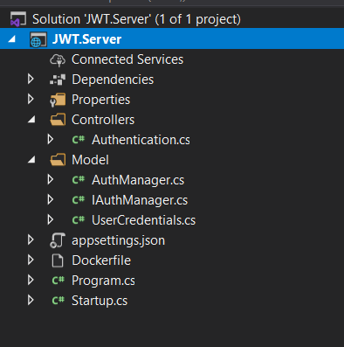Select the Solution 'JWT.Server' root item

pyautogui.click(x=136, y=19)
